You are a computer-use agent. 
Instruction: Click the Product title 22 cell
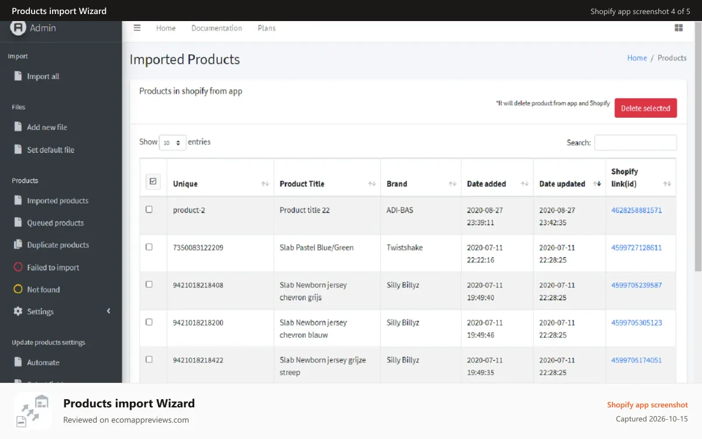click(x=304, y=210)
